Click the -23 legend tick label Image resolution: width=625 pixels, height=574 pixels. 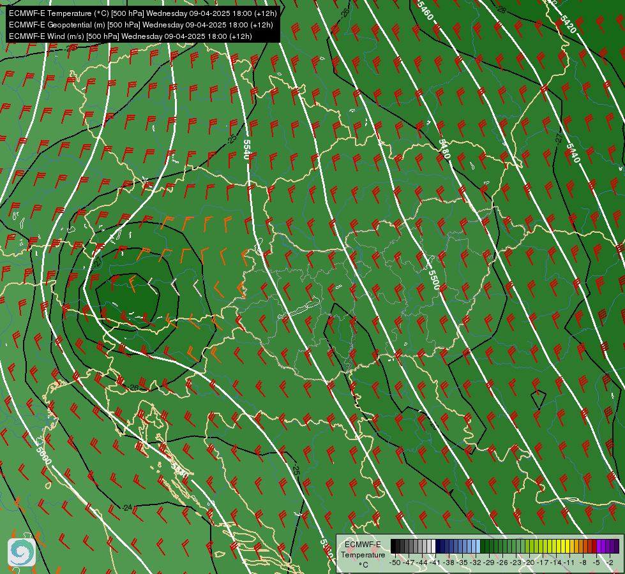click(516, 563)
